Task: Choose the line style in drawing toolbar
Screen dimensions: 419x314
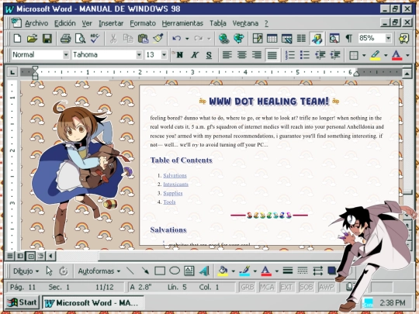Action: pyautogui.click(x=288, y=271)
